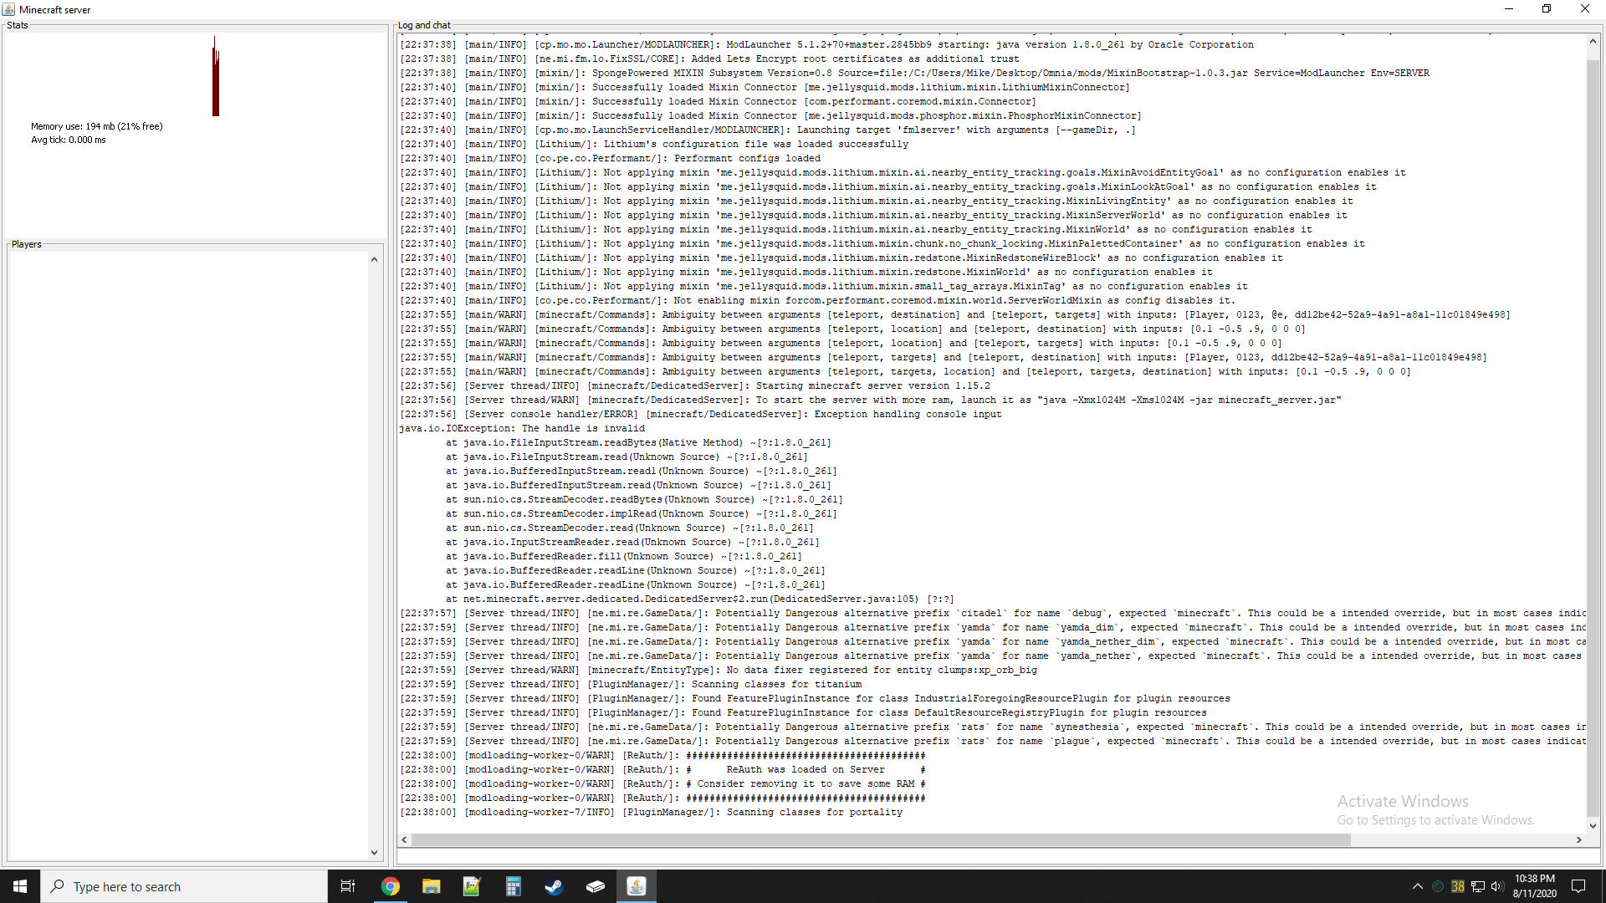The image size is (1606, 903).
Task: Open the Windows Start menu
Action: pos(20,886)
